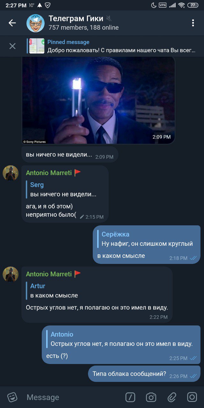204x408 pixels.
Task: Open the three-dot chat options menu
Action: (193, 23)
